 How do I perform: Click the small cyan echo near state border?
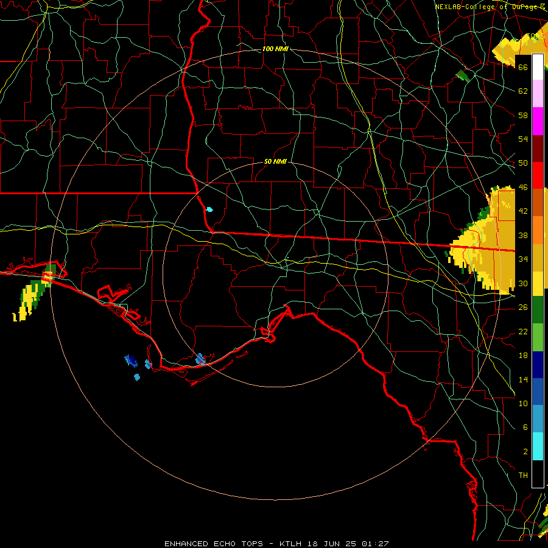pyautogui.click(x=209, y=209)
